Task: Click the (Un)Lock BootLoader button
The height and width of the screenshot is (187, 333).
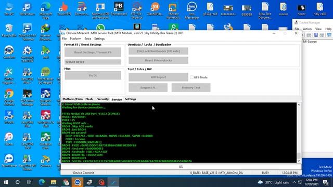Action: pyautogui.click(x=158, y=51)
